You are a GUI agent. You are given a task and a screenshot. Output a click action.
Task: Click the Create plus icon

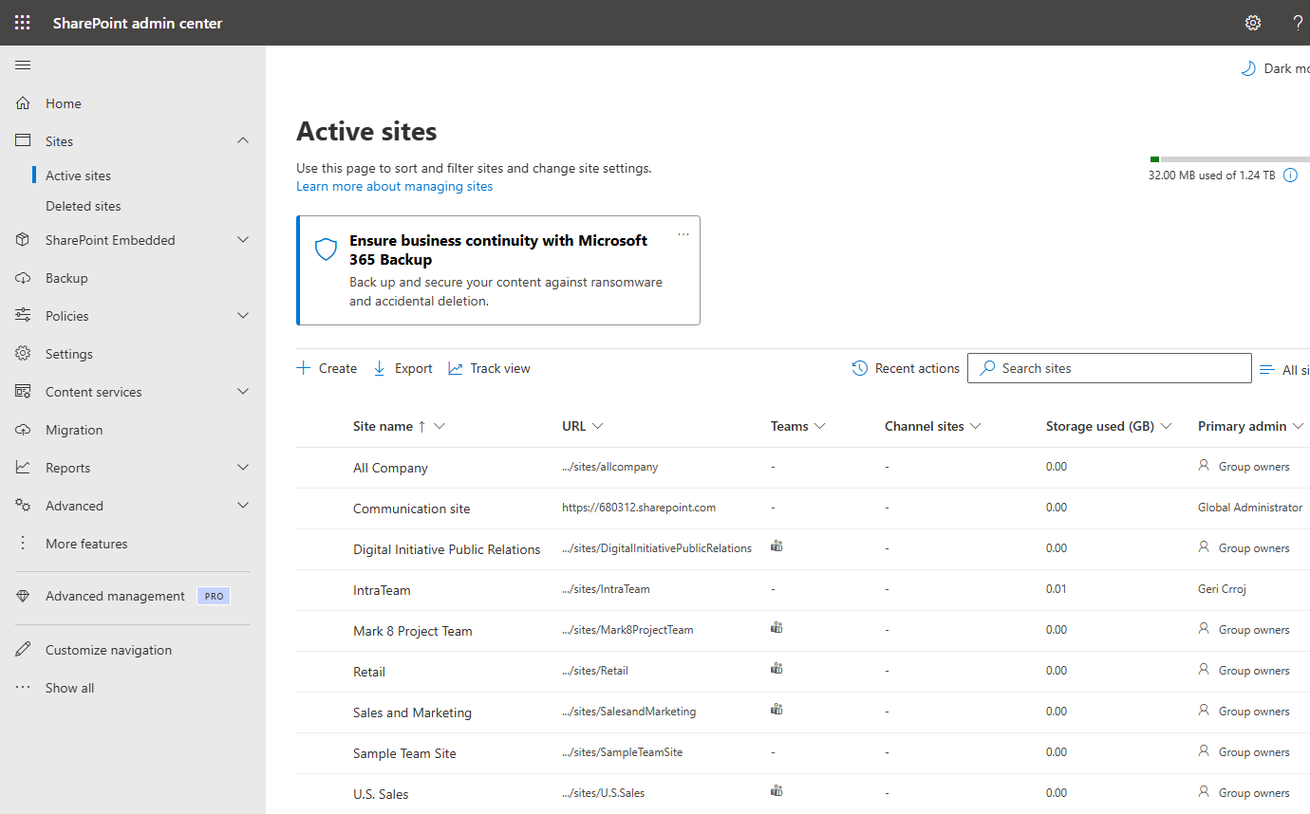pyautogui.click(x=304, y=368)
